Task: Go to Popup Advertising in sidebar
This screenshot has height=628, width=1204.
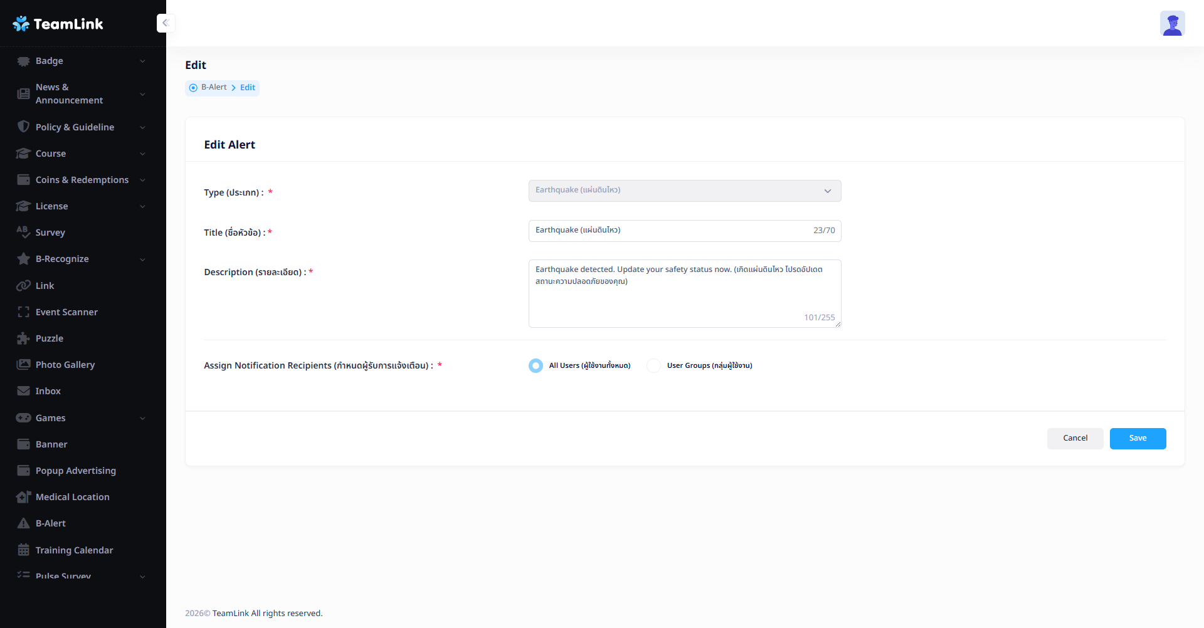Action: [x=75, y=471]
